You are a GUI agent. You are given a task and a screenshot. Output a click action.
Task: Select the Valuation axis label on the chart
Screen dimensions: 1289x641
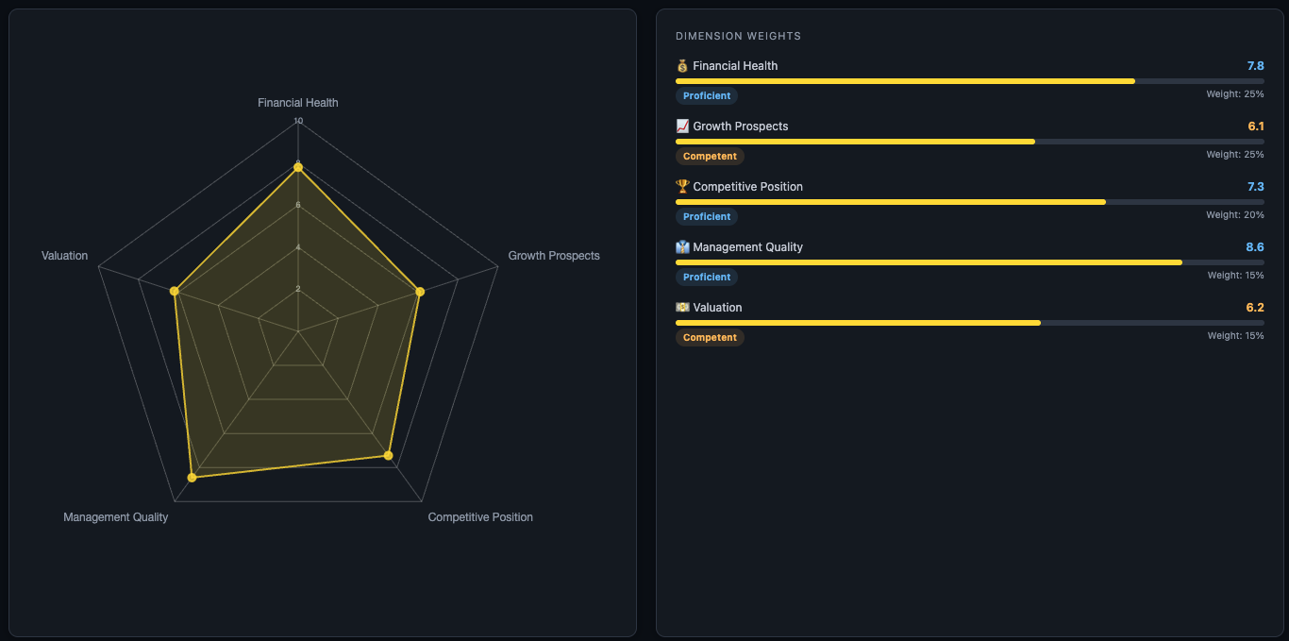(64, 255)
